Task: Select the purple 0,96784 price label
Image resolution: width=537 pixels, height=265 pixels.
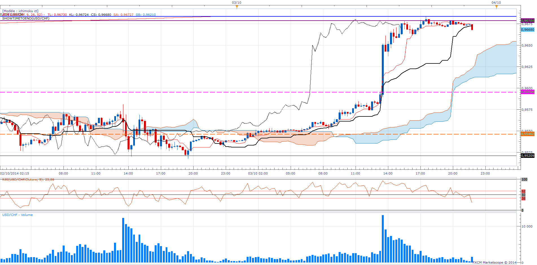Action: point(527,21)
